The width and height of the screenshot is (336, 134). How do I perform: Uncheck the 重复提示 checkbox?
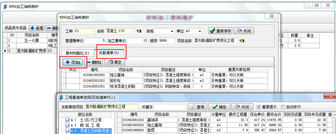point(259,107)
